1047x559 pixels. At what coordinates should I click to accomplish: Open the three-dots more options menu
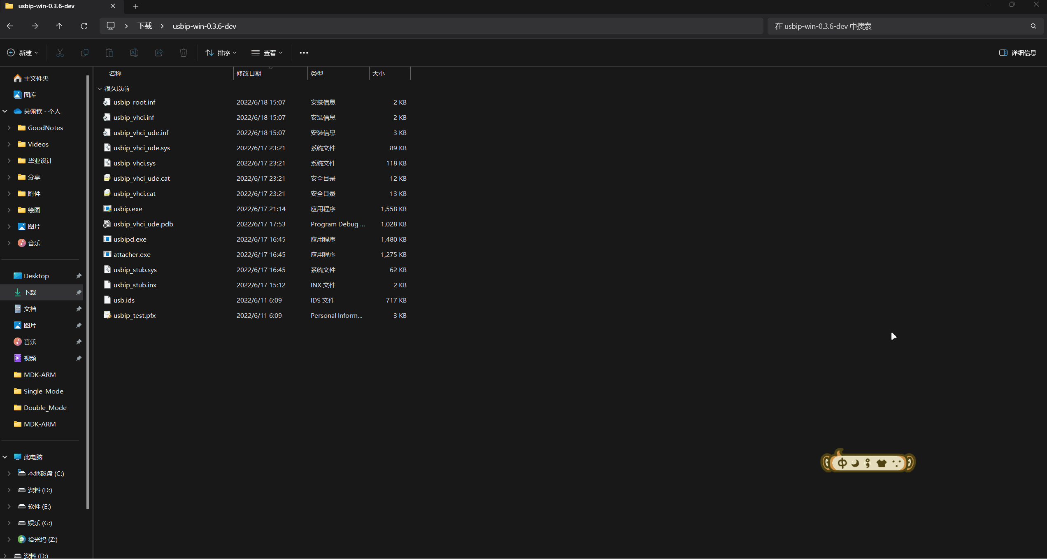[304, 53]
